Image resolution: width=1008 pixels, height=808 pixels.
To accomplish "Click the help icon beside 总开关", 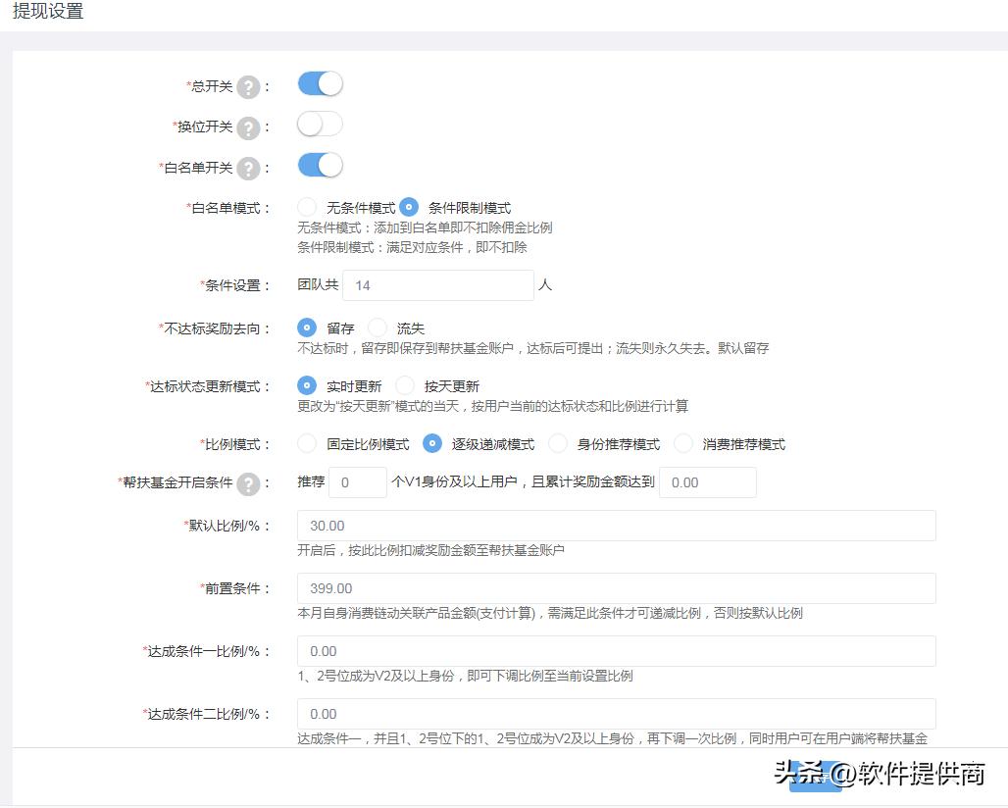I will click(248, 87).
